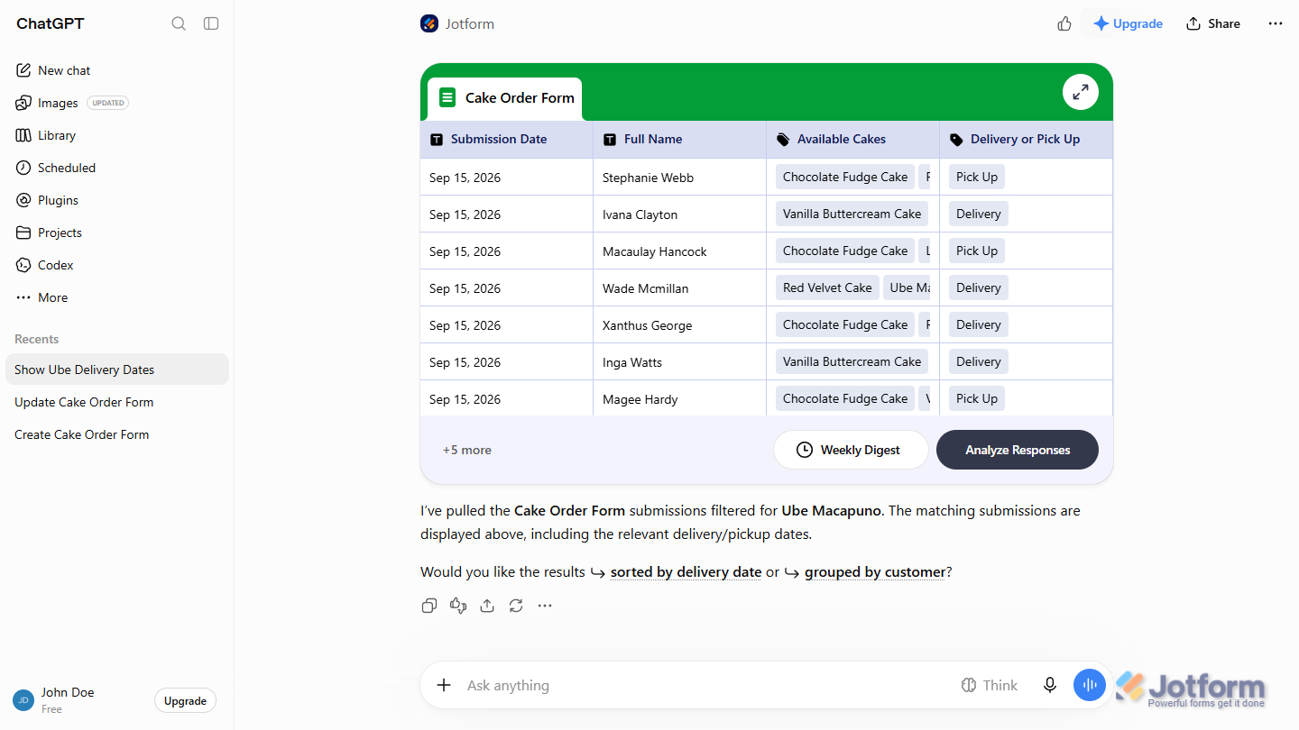
Task: Click the plus icon to attach files
Action: pos(444,685)
